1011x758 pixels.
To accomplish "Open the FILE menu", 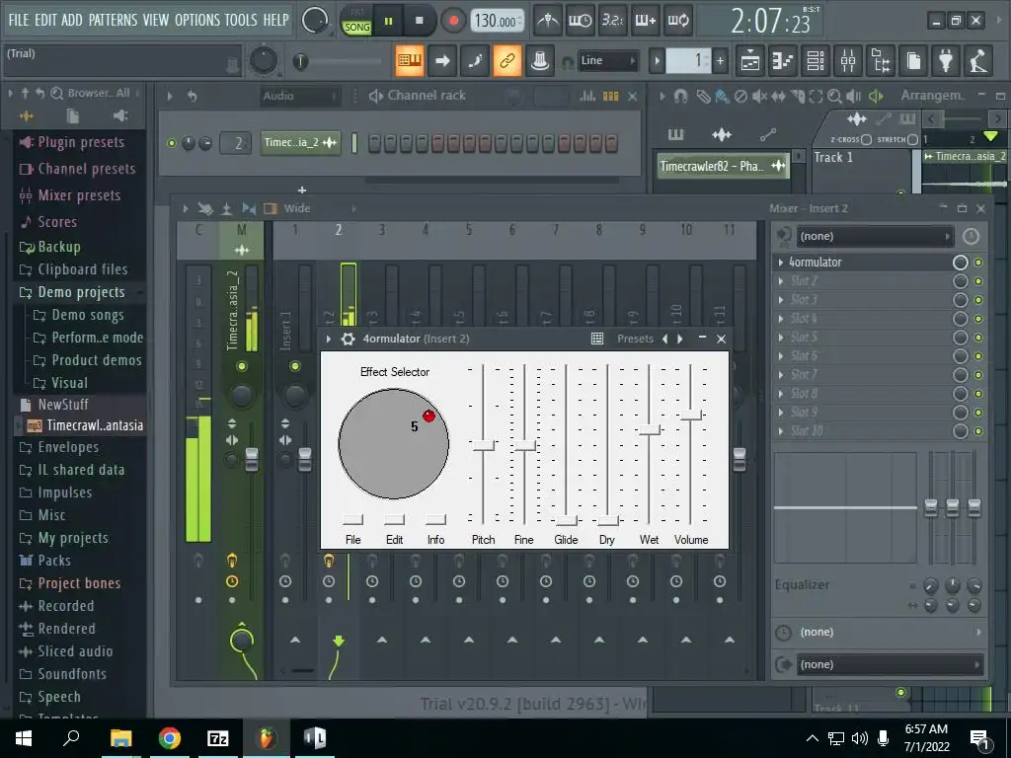I will pyautogui.click(x=19, y=20).
